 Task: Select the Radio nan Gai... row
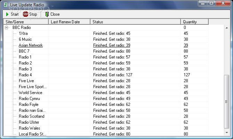coord(106,110)
